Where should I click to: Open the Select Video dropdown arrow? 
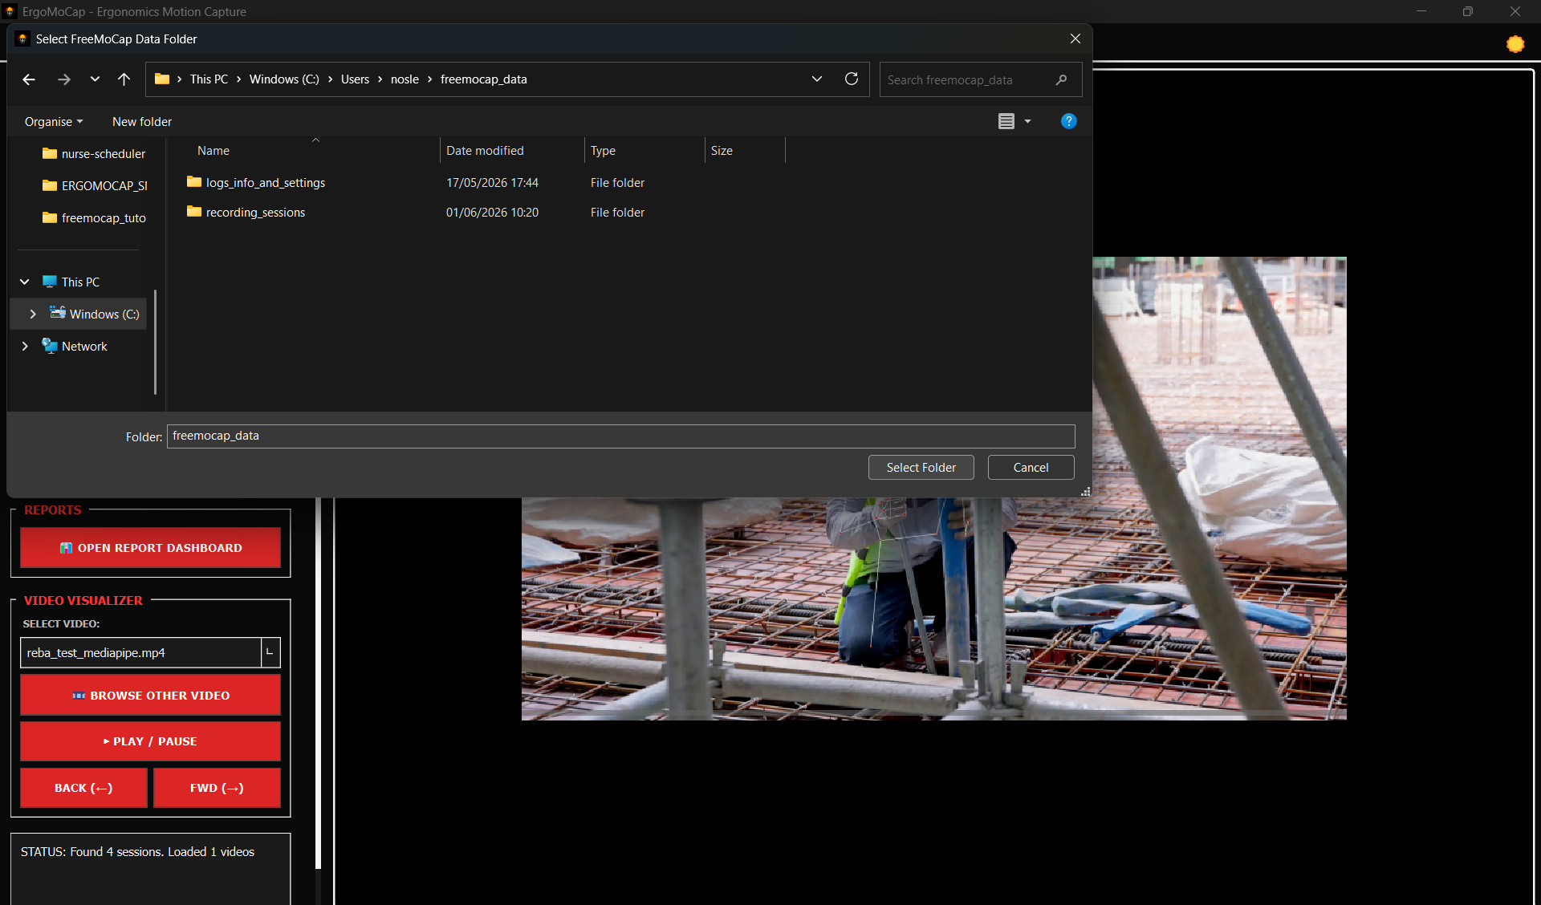(x=270, y=652)
